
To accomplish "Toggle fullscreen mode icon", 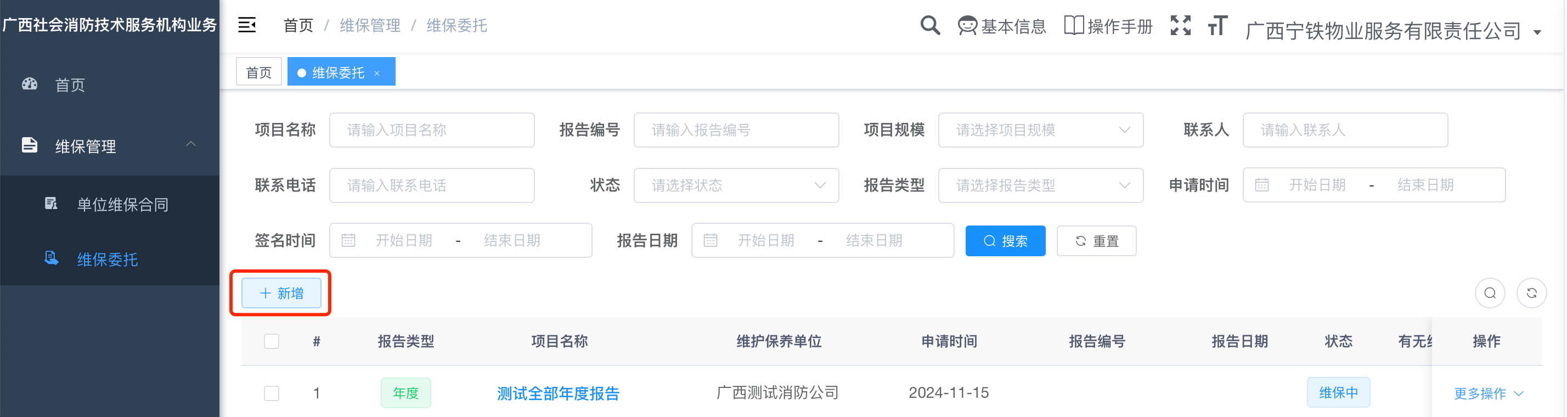I will [1181, 26].
